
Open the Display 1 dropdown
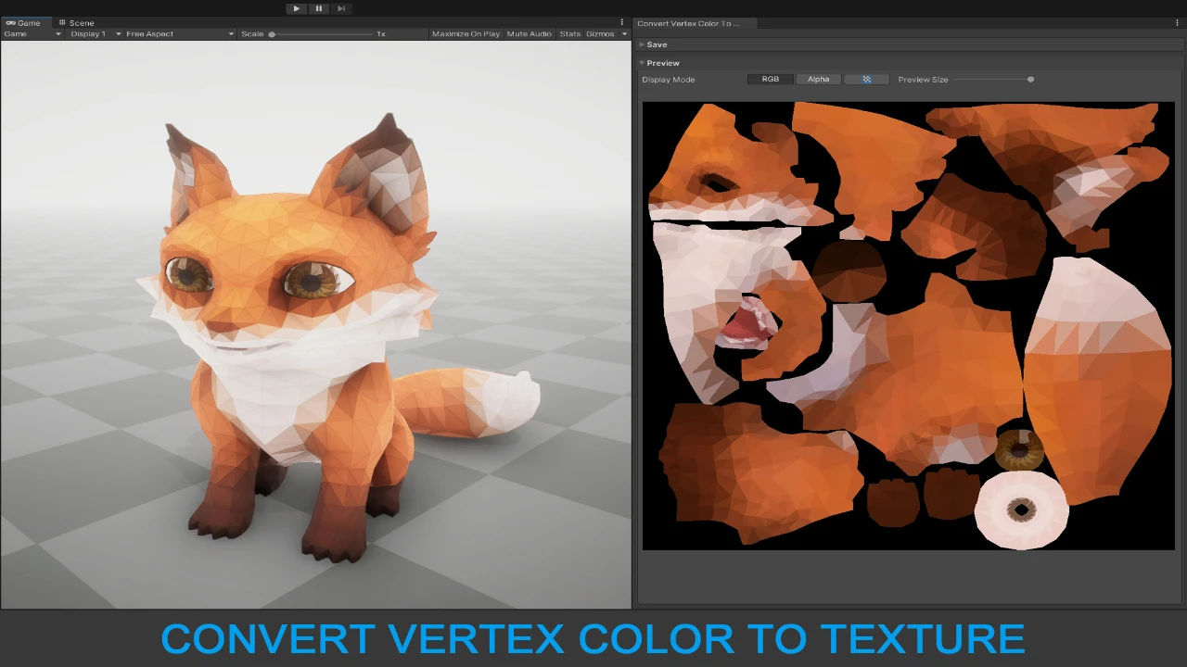[95, 34]
